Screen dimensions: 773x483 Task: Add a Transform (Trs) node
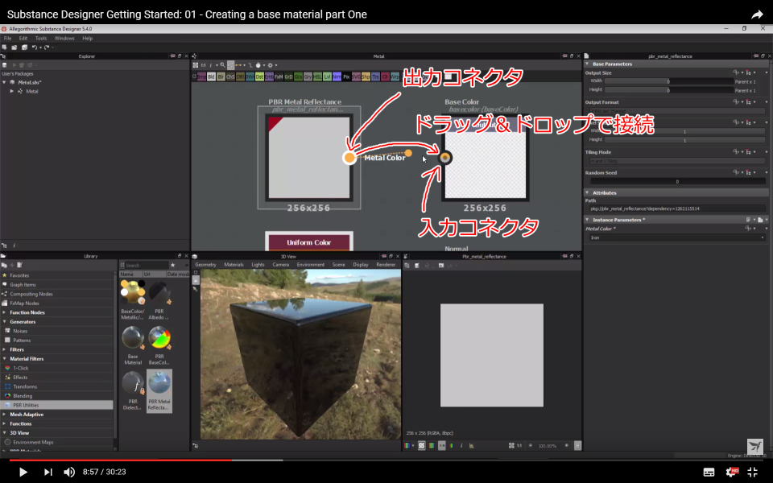coord(376,77)
